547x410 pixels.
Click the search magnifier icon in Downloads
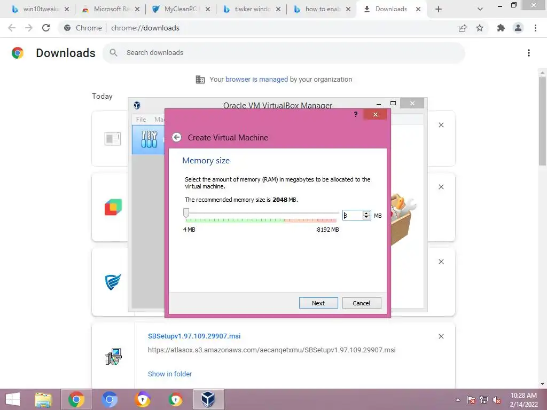pyautogui.click(x=113, y=53)
